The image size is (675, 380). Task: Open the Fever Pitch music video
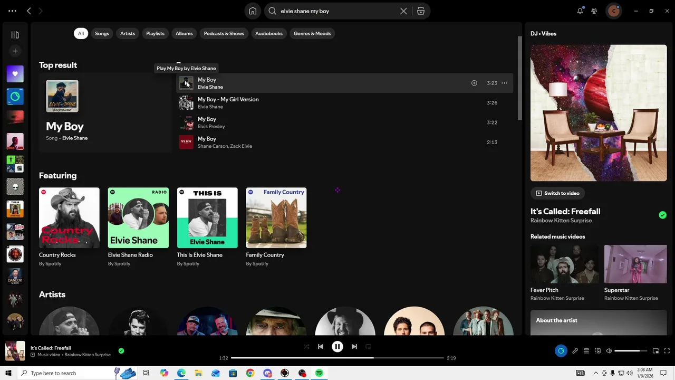click(564, 264)
